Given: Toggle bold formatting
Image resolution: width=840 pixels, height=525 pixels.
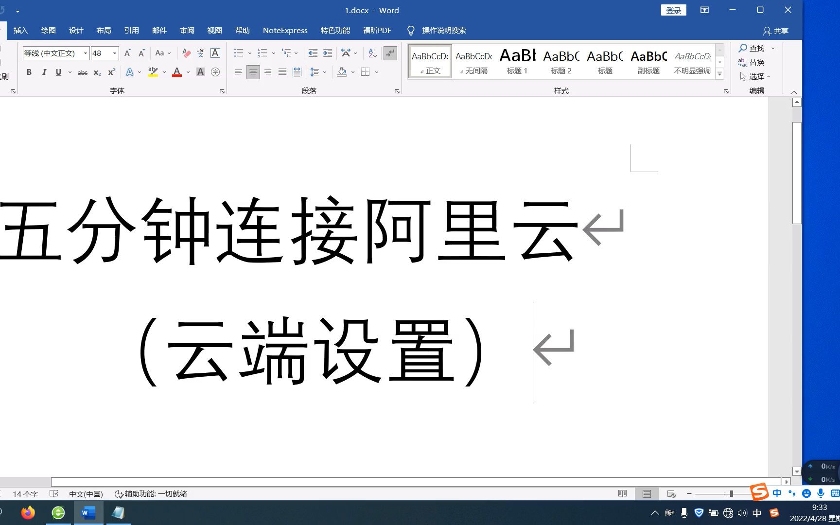Looking at the screenshot, I should (29, 72).
